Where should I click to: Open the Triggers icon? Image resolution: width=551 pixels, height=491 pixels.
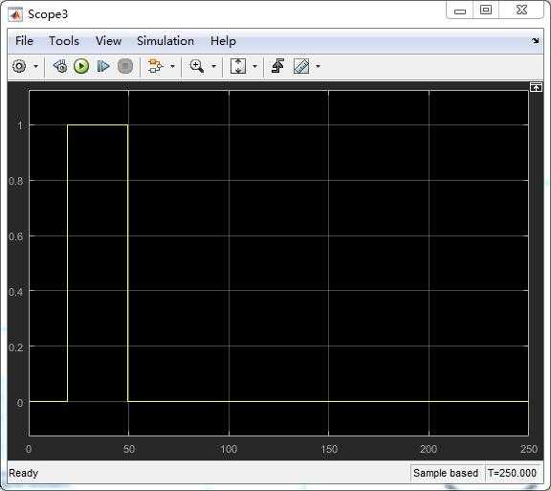click(x=278, y=66)
